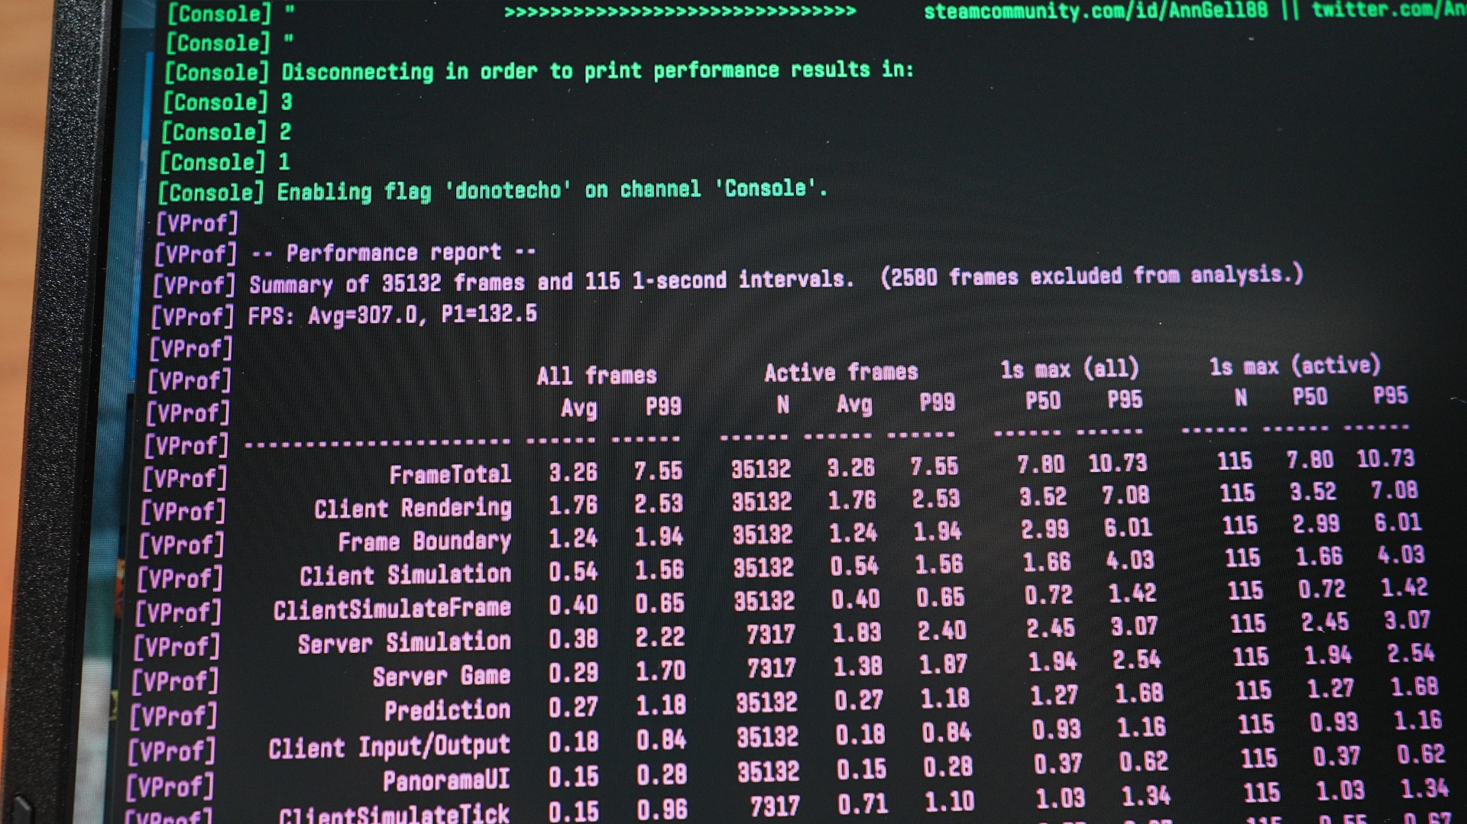Click the ClientSimulateFrame row label

pyautogui.click(x=392, y=609)
